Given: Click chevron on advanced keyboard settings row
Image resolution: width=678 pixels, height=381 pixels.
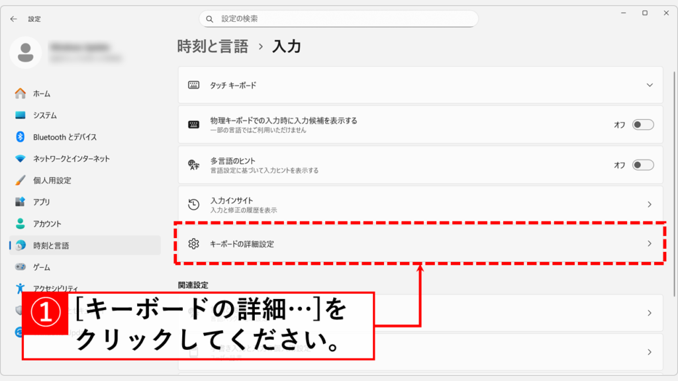Looking at the screenshot, I should coord(650,244).
